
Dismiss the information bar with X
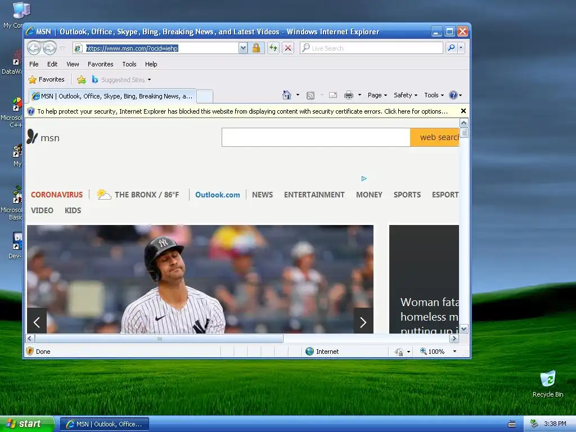coord(463,111)
